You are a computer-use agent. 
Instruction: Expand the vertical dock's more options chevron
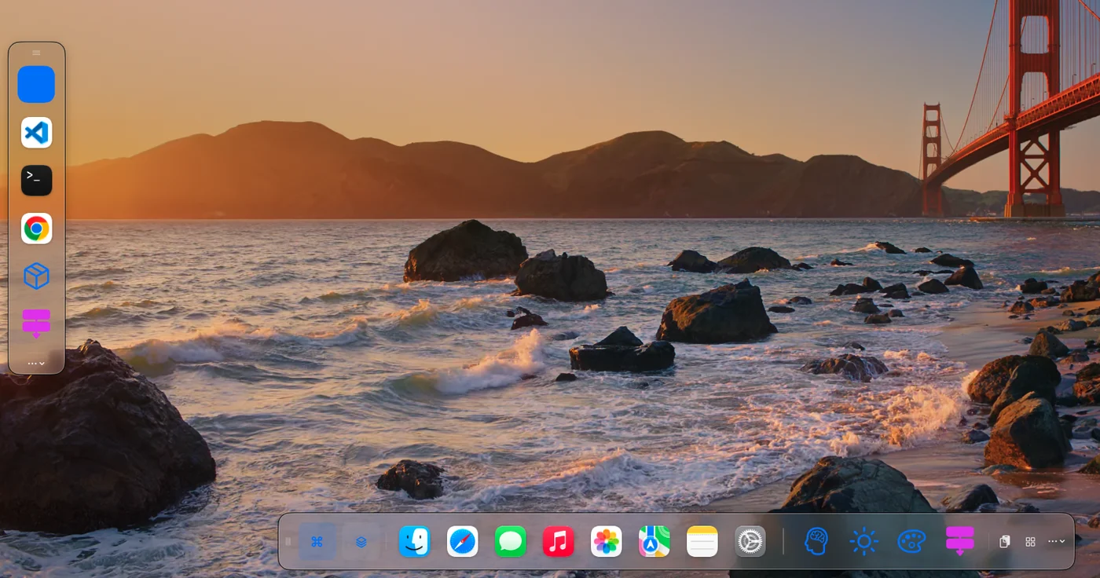(36, 364)
